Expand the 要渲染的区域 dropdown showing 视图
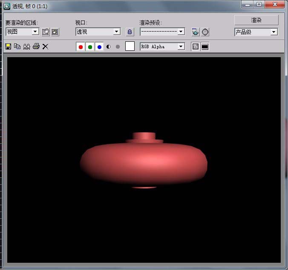The image size is (288, 270). [x=35, y=32]
